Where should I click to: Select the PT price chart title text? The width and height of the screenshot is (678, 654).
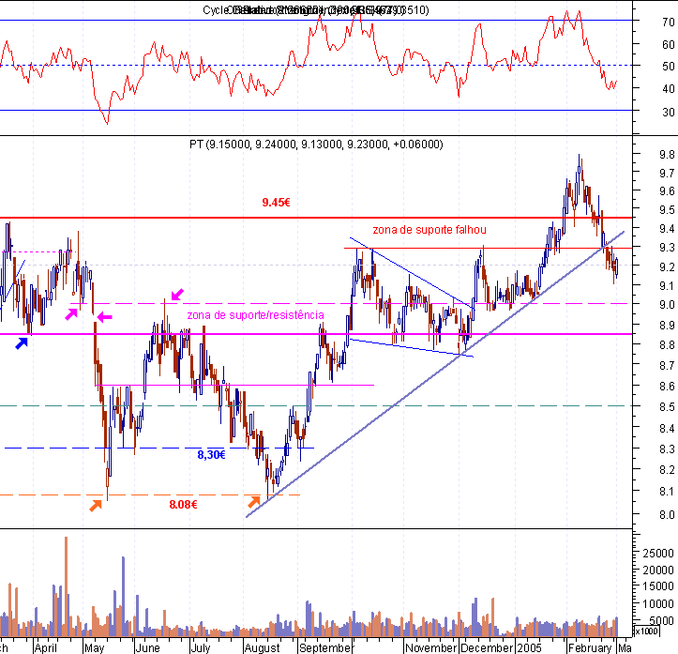[x=316, y=144]
